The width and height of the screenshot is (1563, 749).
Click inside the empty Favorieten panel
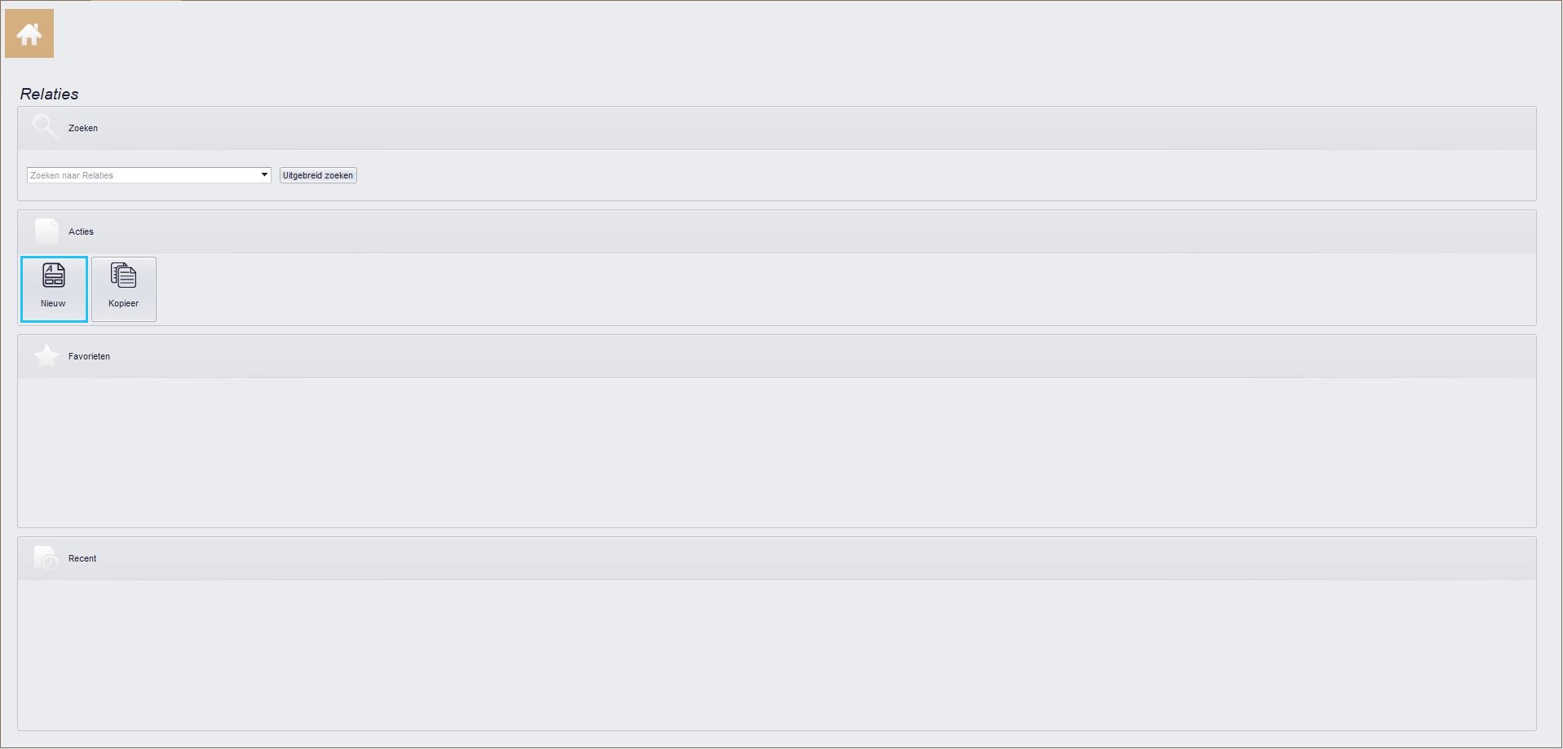[777, 452]
